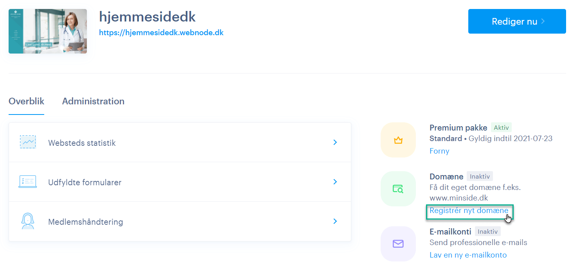Switch to the Administration tab
The image size is (570, 272).
(93, 101)
